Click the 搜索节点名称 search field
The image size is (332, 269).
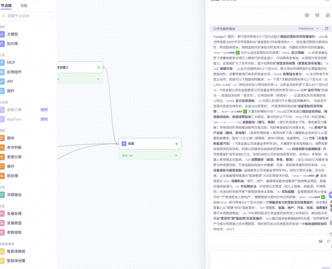(x=26, y=16)
